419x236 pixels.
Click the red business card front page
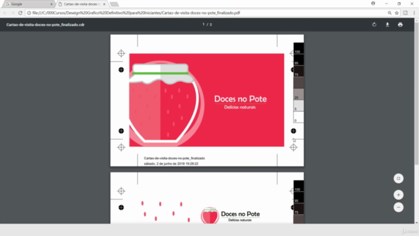tap(207, 100)
